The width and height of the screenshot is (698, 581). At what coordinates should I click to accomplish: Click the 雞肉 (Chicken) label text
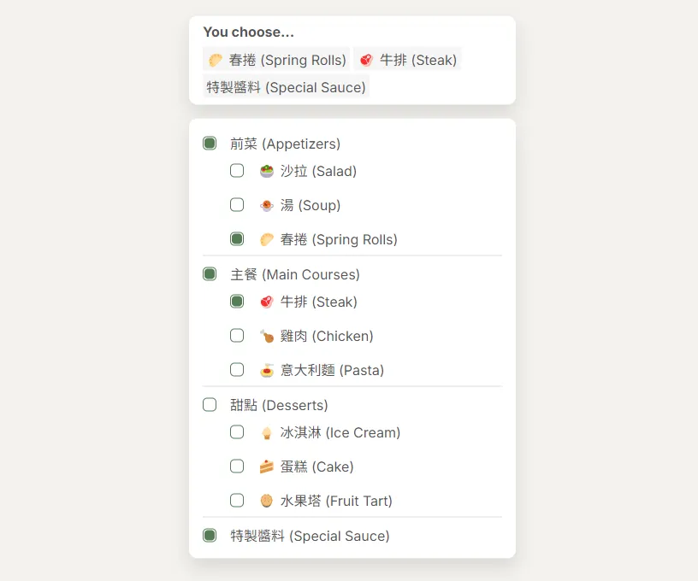tap(327, 336)
